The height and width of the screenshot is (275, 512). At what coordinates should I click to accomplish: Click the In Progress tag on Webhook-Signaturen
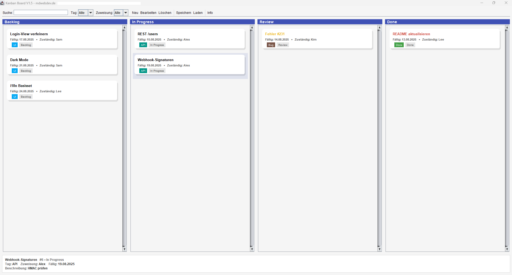(x=157, y=71)
